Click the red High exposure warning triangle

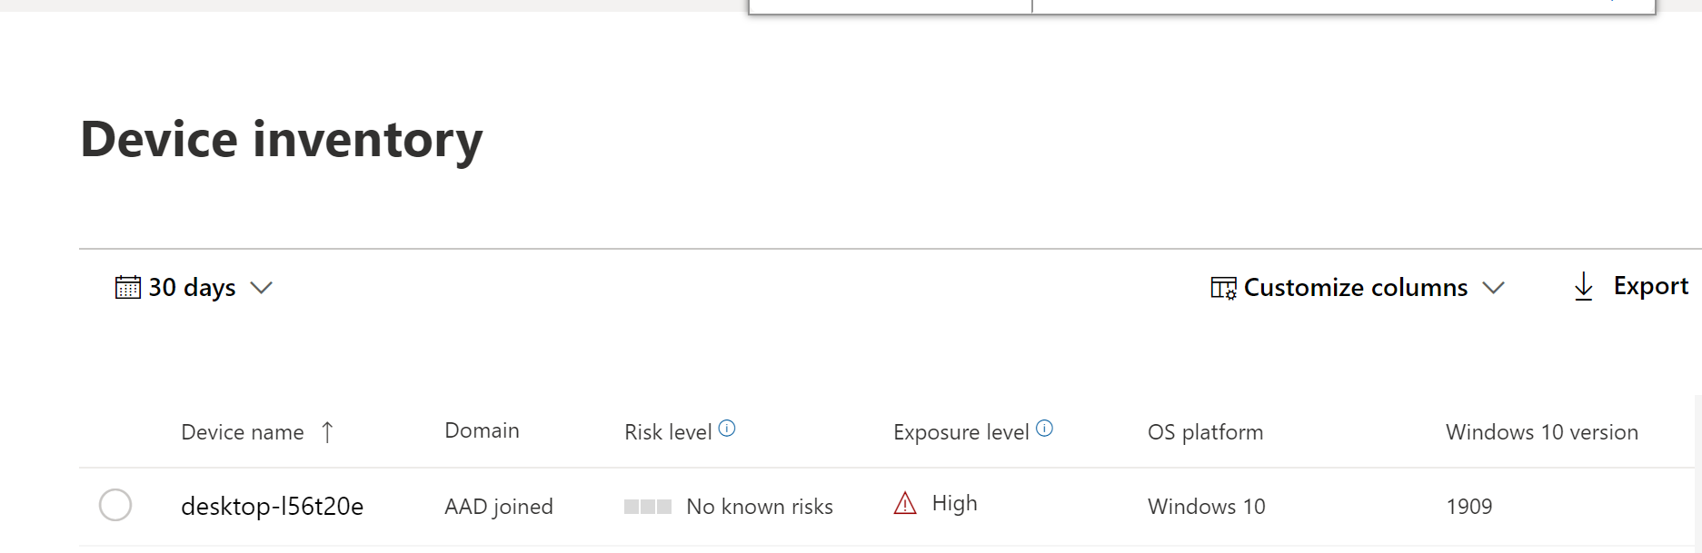[905, 503]
